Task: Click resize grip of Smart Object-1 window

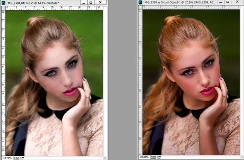Action: [242, 157]
